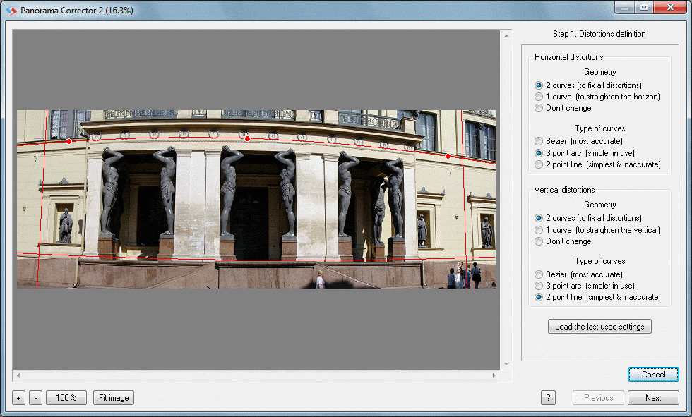This screenshot has width=692, height=417.
Task: Click the scroll up arrow of image view
Action: pos(506,34)
